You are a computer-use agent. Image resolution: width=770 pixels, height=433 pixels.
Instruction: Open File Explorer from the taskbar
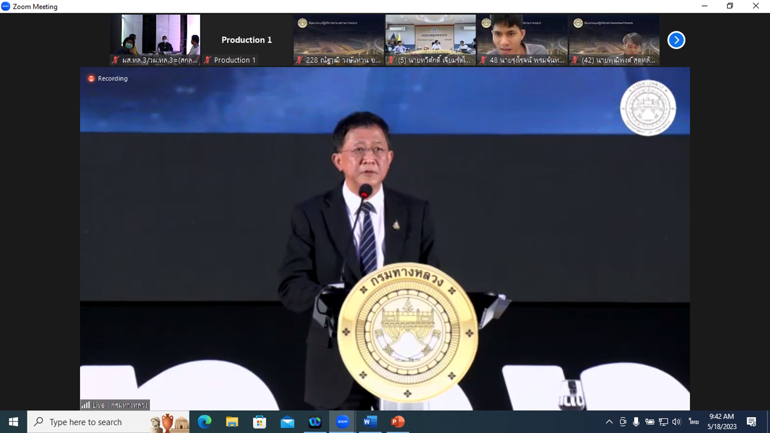(x=232, y=422)
